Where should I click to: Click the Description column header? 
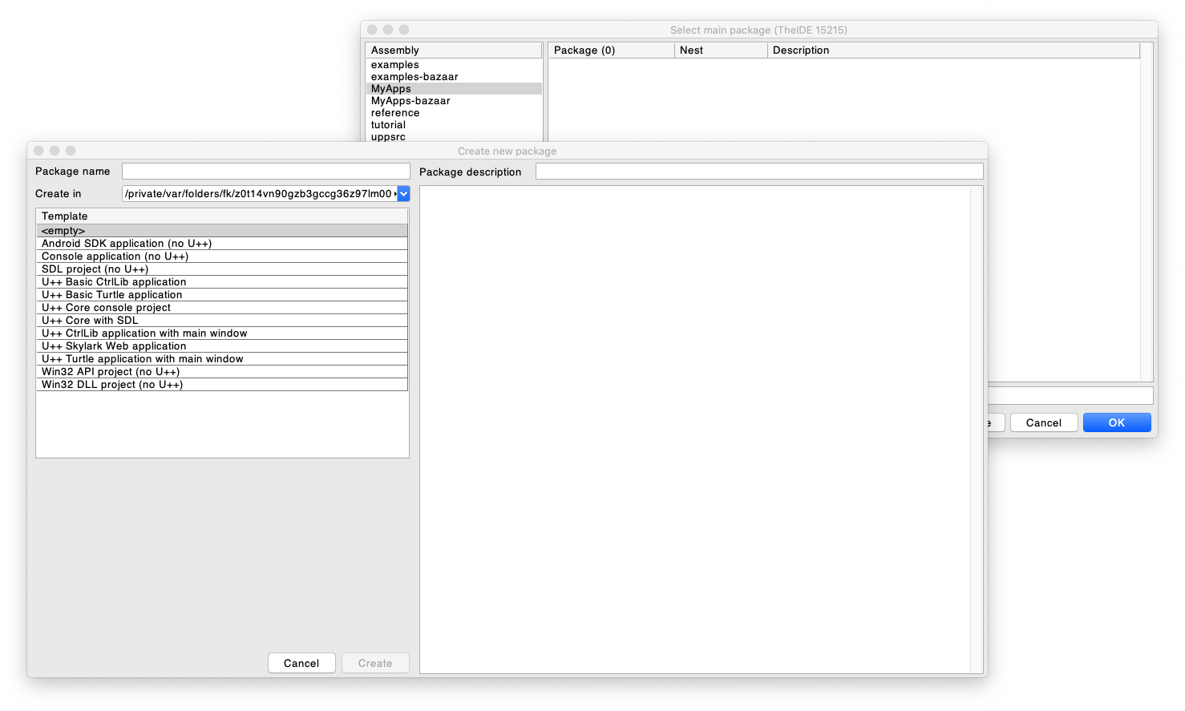click(x=952, y=50)
